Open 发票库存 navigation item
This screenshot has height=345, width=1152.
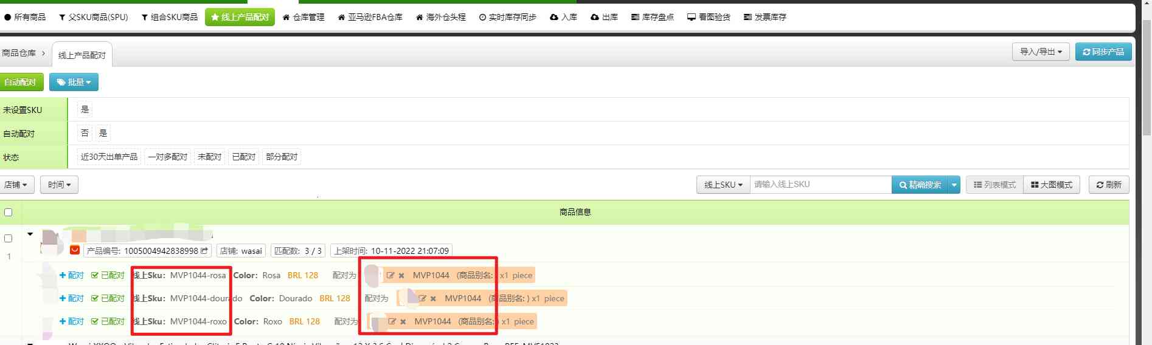[765, 17]
